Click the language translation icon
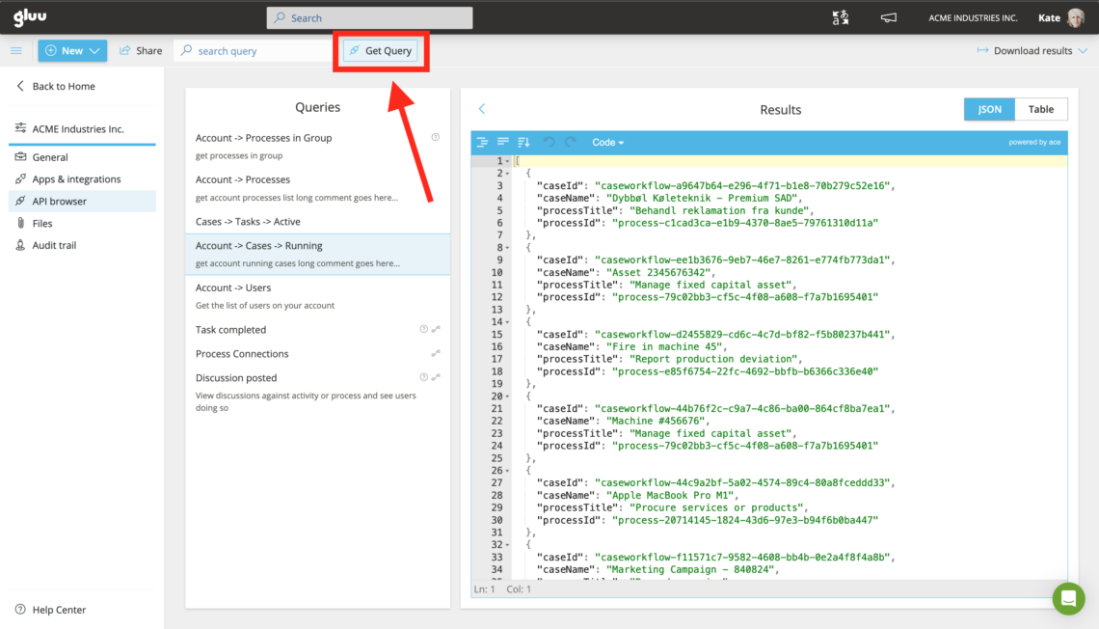 coord(841,17)
